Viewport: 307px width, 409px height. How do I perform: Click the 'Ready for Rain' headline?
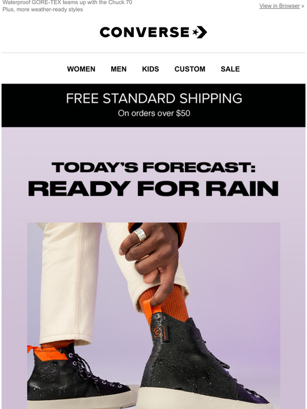(x=153, y=188)
